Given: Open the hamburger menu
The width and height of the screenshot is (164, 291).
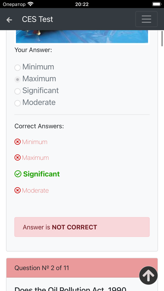Looking at the screenshot, I should coord(146,19).
